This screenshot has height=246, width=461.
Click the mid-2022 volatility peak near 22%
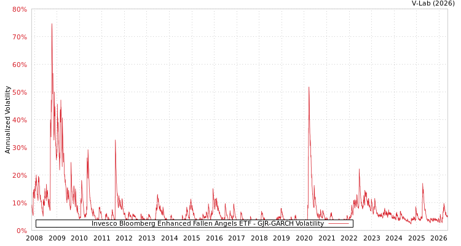(359, 169)
